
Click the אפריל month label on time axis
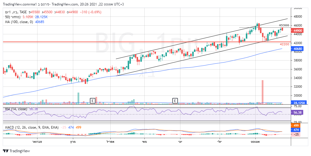pyautogui.click(x=110, y=142)
